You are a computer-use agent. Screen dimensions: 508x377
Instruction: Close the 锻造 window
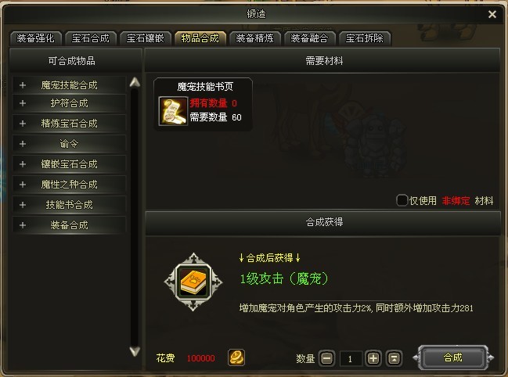click(x=492, y=14)
